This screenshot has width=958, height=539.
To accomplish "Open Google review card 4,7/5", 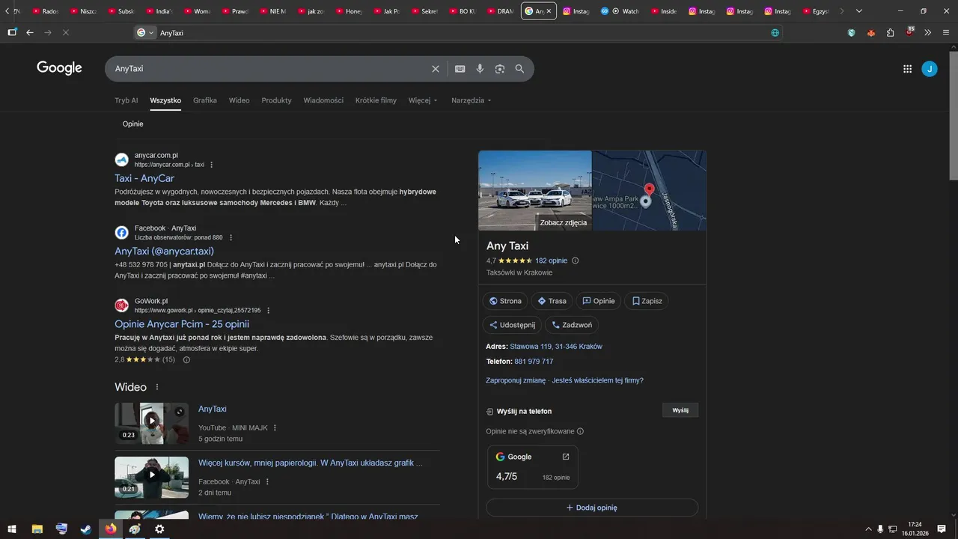I will coord(532,467).
